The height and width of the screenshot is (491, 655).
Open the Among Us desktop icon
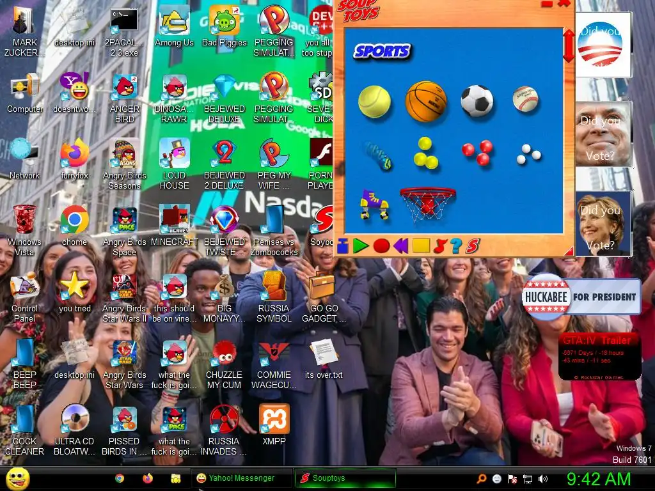coord(174,27)
